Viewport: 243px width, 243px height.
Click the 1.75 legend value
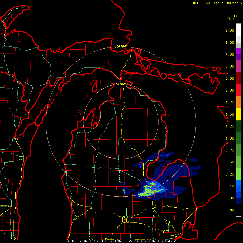pos(230,102)
